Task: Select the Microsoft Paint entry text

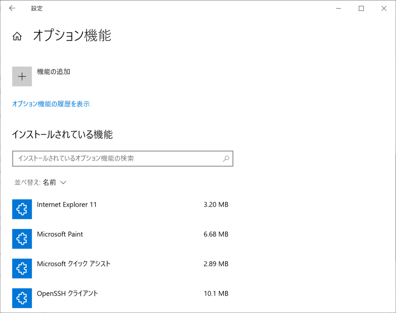Action: click(x=60, y=234)
